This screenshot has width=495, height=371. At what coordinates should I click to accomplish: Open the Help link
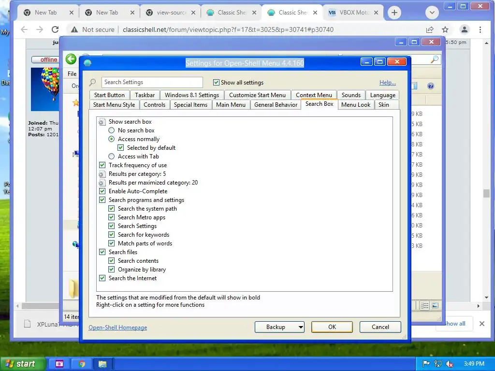387,82
